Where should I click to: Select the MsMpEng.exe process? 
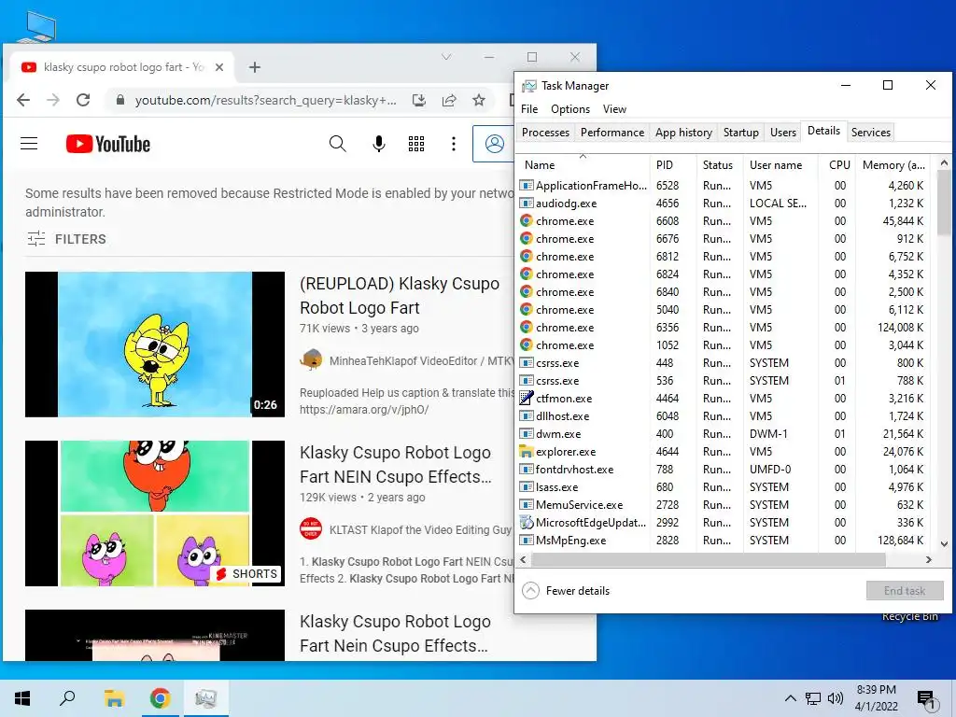point(725,541)
